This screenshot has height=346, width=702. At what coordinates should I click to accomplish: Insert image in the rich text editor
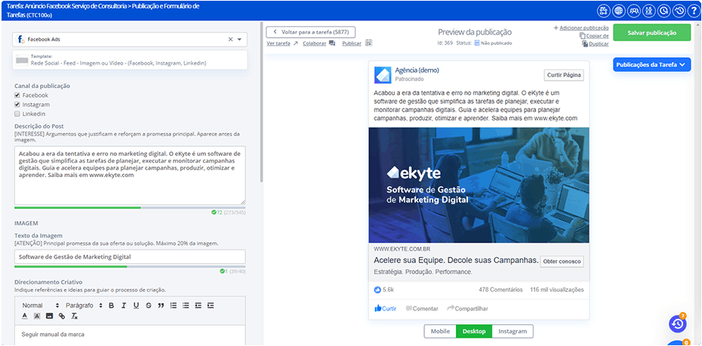49,316
